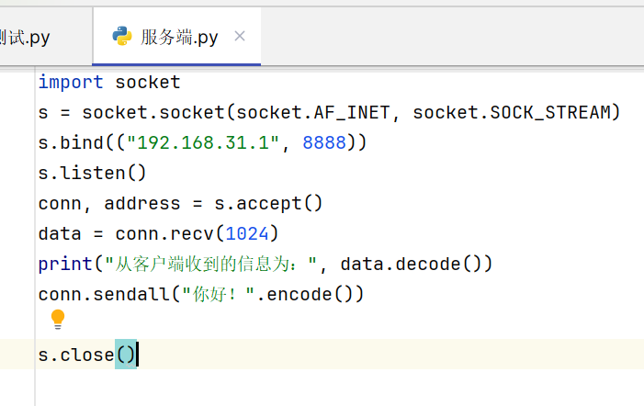Switch to the 服务端.py tab
The height and width of the screenshot is (406, 644).
[x=179, y=37]
